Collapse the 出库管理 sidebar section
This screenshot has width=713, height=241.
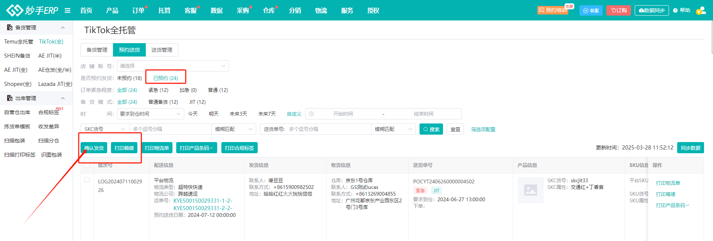pyautogui.click(x=63, y=98)
